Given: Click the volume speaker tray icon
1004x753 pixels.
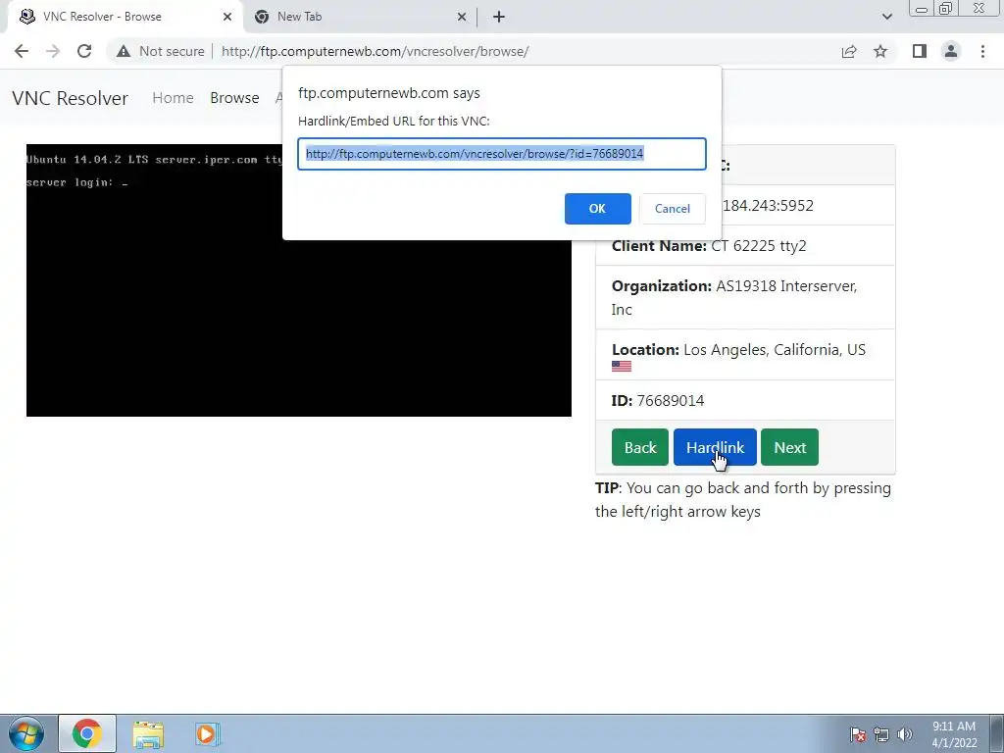Looking at the screenshot, I should point(904,734).
